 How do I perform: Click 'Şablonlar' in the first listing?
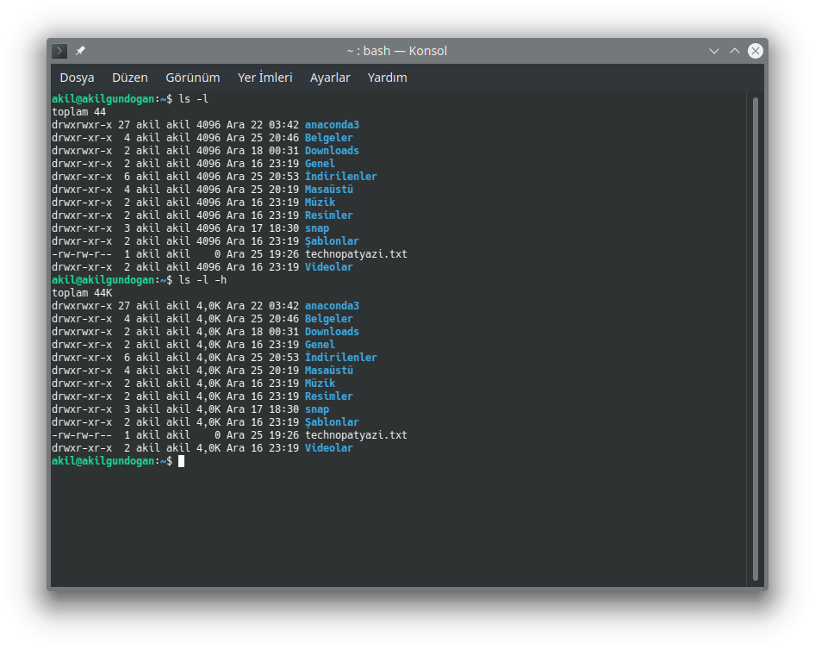333,241
